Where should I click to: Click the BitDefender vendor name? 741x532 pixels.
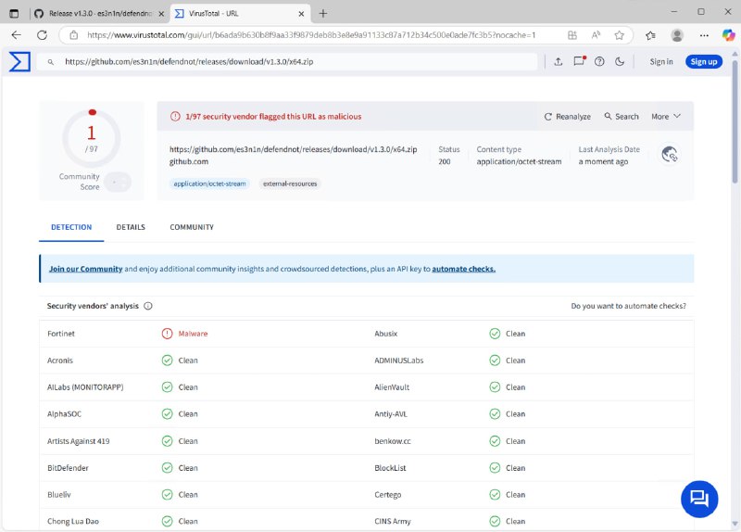pos(68,468)
